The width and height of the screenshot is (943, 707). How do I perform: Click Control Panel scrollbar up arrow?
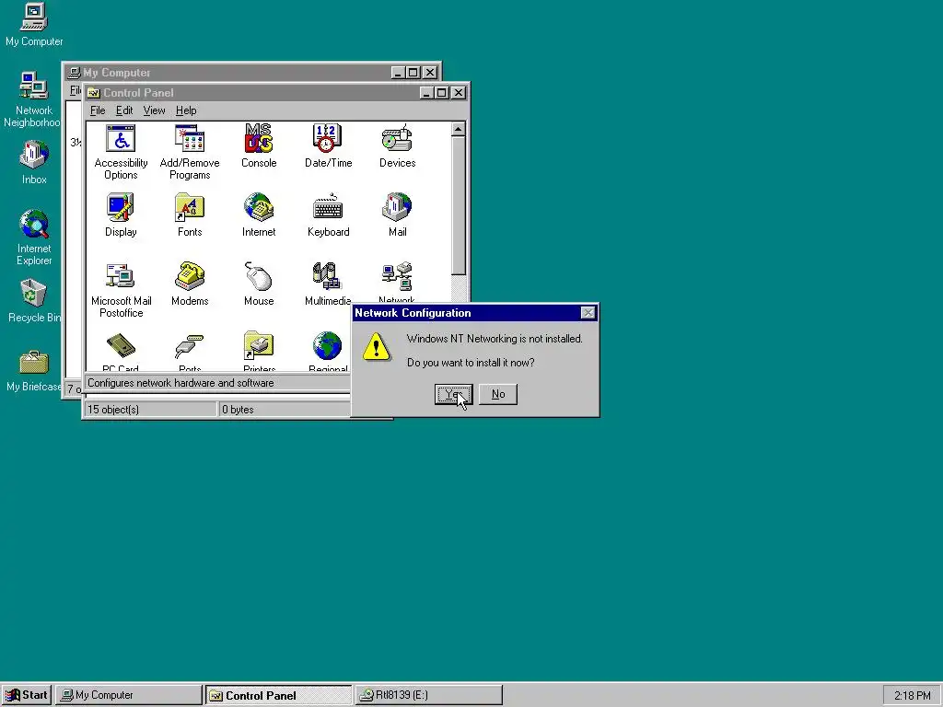click(x=459, y=129)
